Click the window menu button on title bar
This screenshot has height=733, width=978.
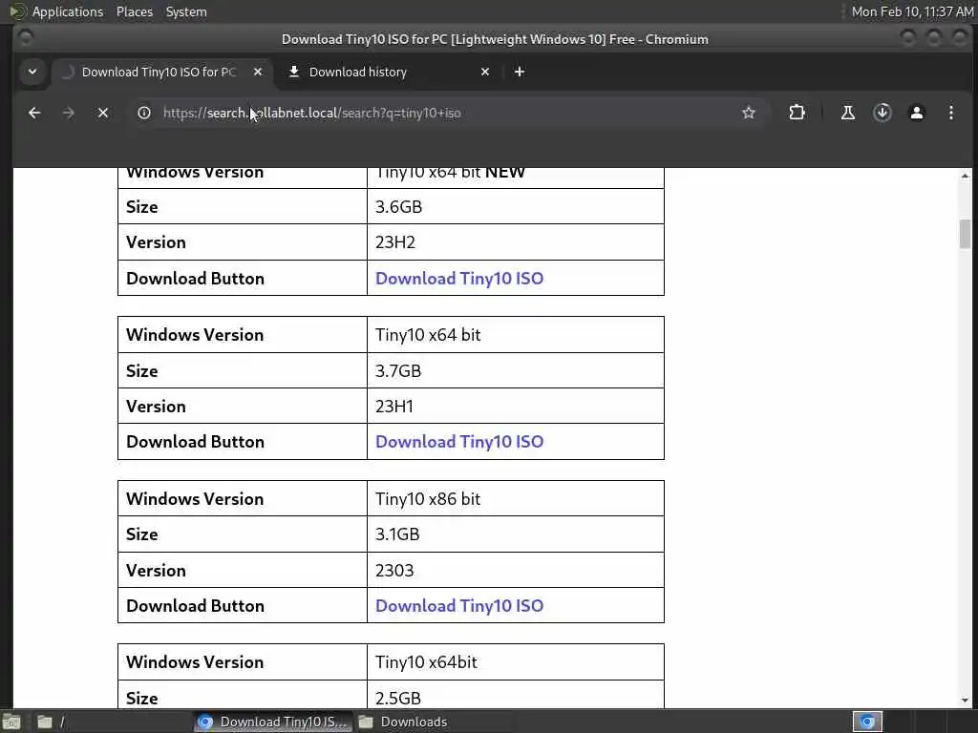(26, 38)
